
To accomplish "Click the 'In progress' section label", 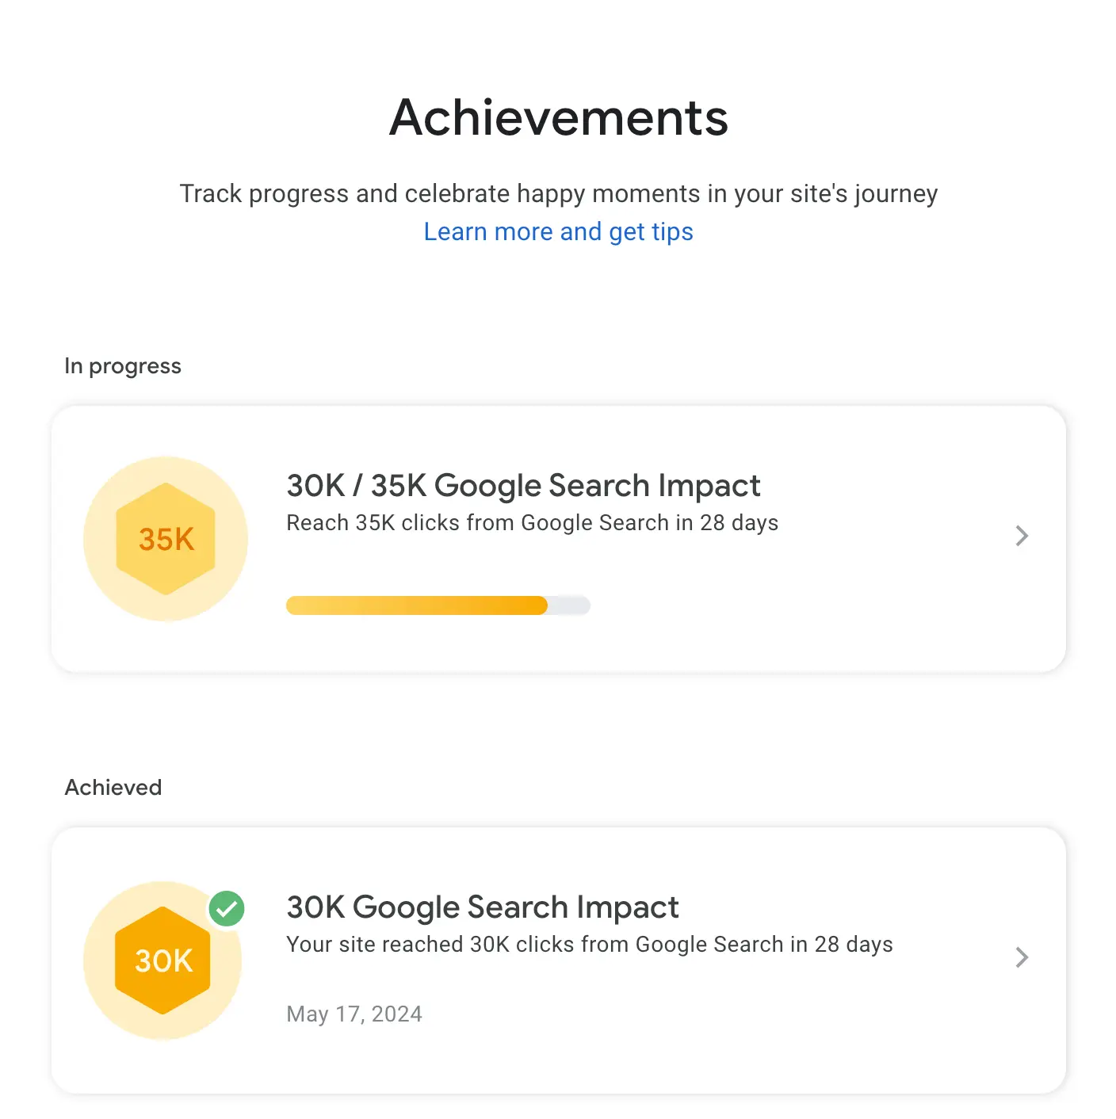I will (x=123, y=366).
